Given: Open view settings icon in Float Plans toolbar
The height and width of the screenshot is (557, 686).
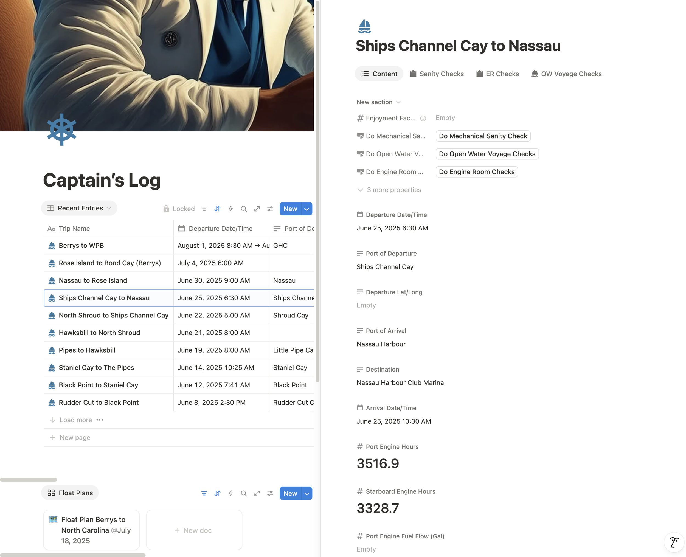Looking at the screenshot, I should 270,493.
